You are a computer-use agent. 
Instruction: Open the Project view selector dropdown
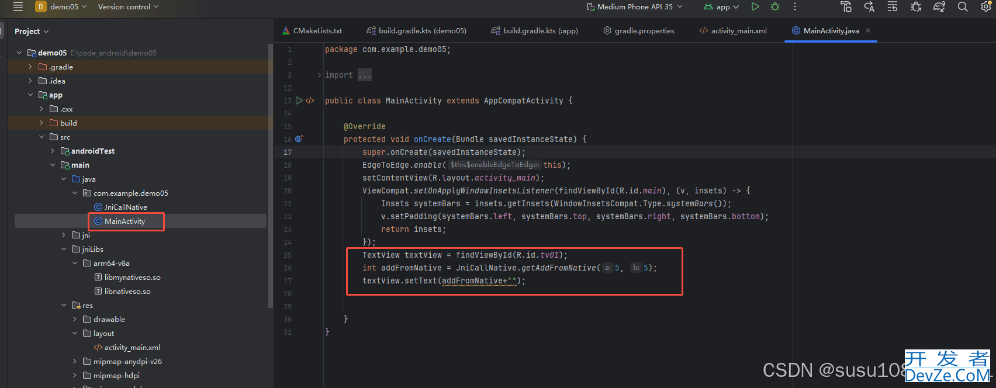pos(32,32)
